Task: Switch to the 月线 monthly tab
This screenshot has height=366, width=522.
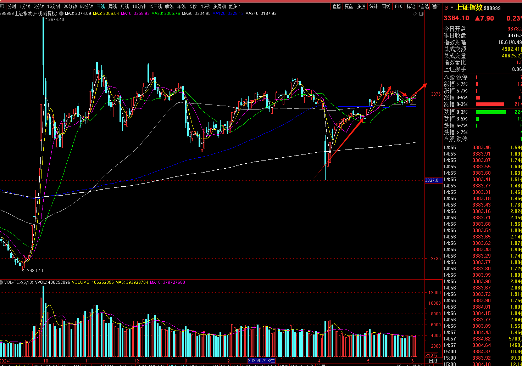Action: [x=125, y=6]
